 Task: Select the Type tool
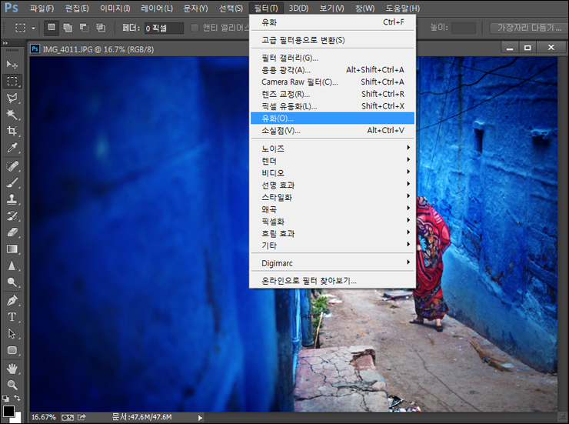point(12,317)
